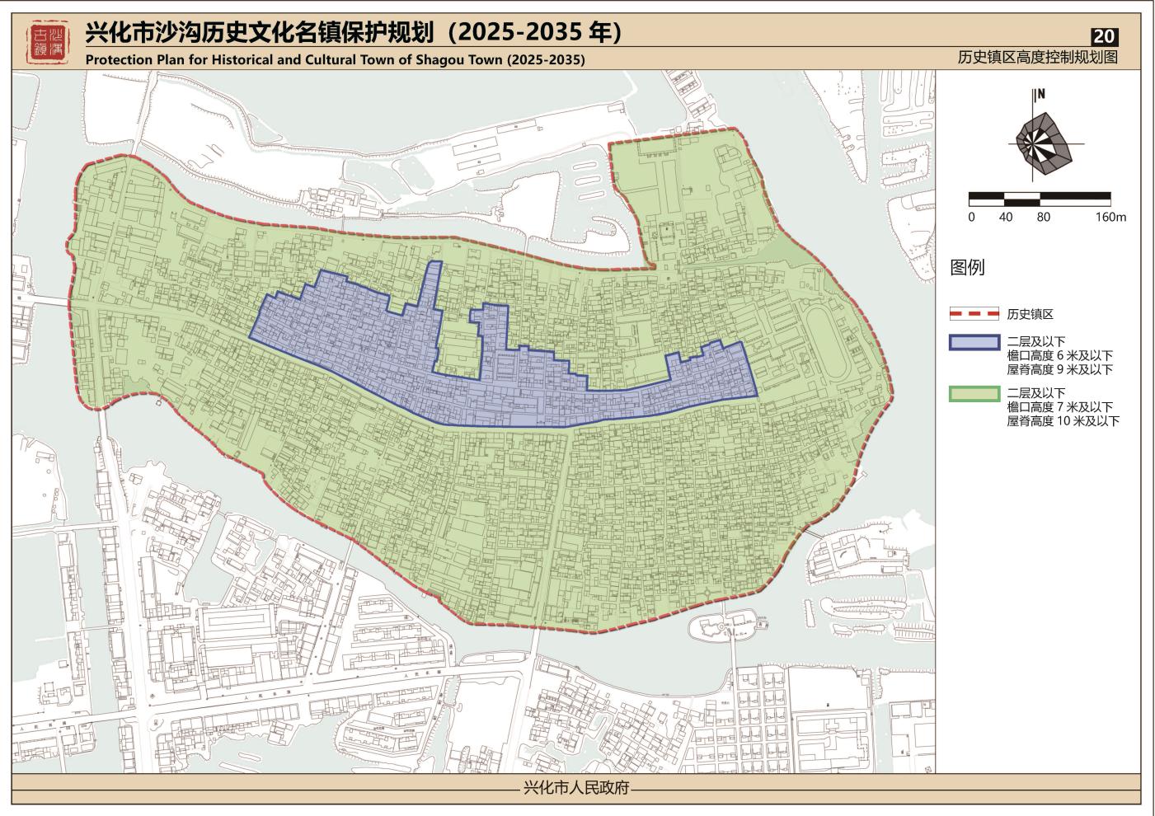Screen dimensions: 1155x816
Task: Click the English title Protection Plan text
Action: 335,59
